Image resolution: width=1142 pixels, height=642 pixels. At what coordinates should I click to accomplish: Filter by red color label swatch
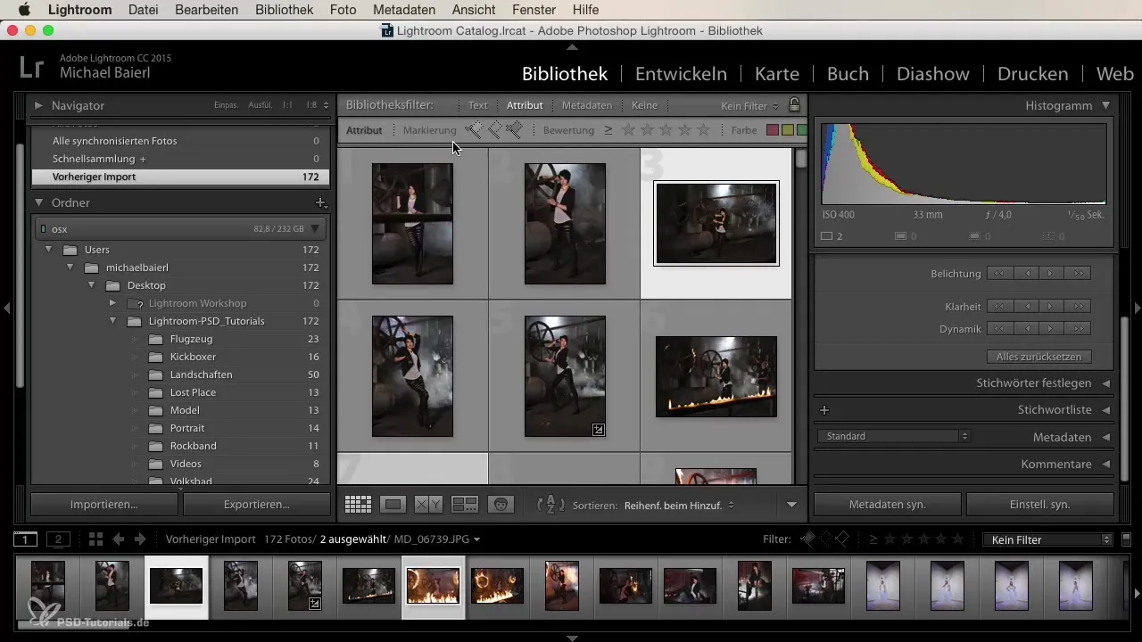(x=773, y=130)
